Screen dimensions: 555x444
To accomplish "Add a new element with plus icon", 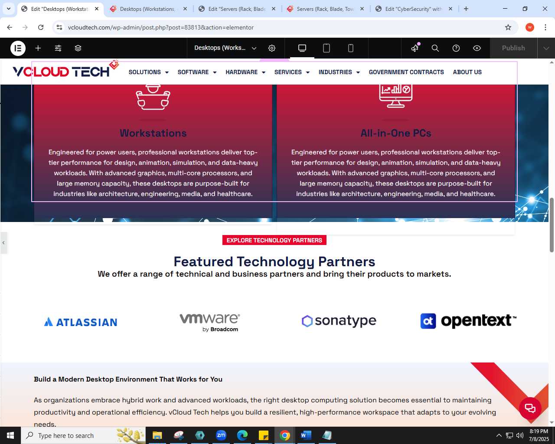I will click(38, 48).
